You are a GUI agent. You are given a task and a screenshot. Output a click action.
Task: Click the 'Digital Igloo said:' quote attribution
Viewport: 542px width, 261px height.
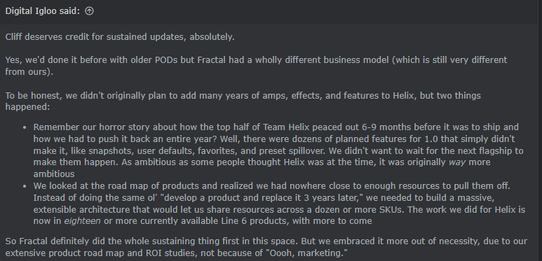coord(43,11)
